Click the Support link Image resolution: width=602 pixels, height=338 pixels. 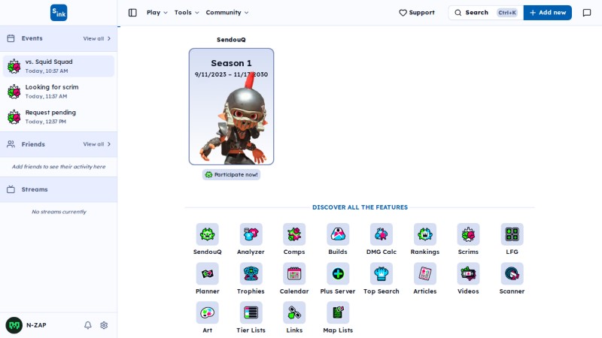coord(417,13)
